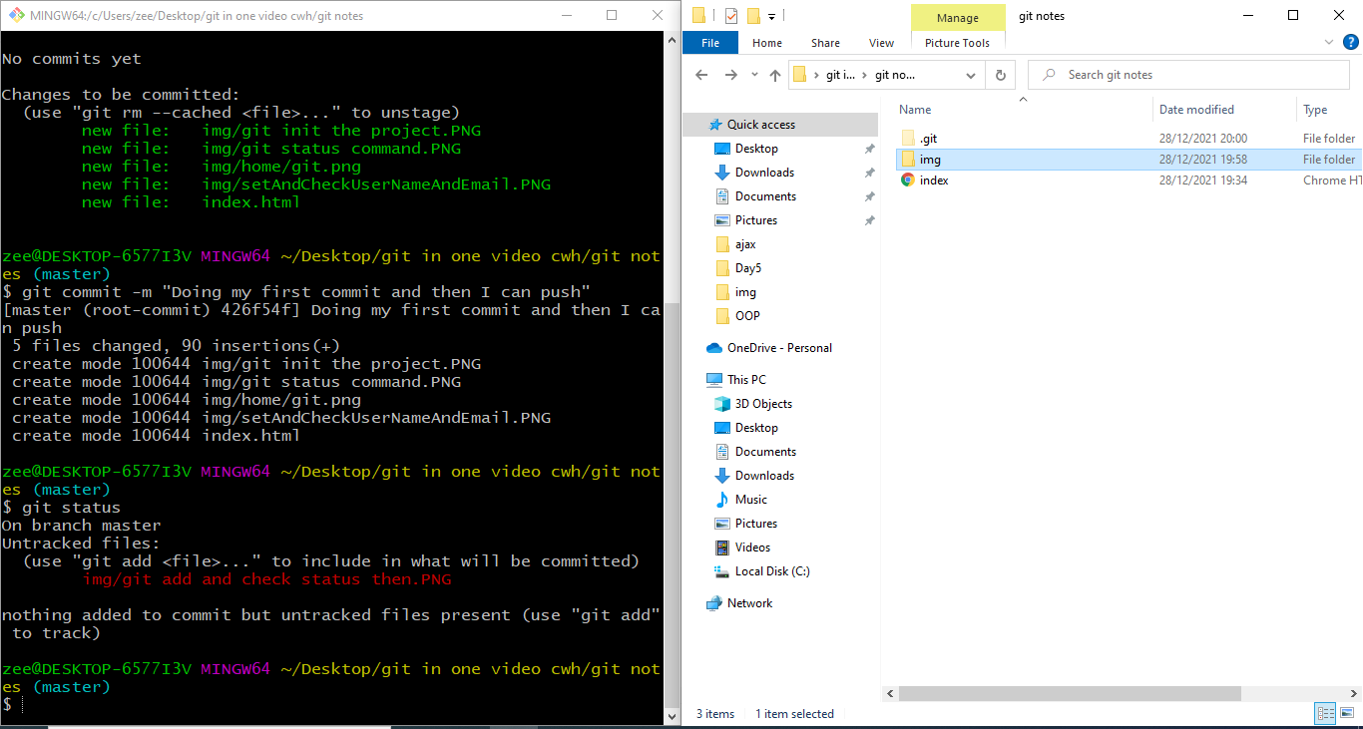Click '5 files changed, 90 insertions(+)' in terminal

176,346
